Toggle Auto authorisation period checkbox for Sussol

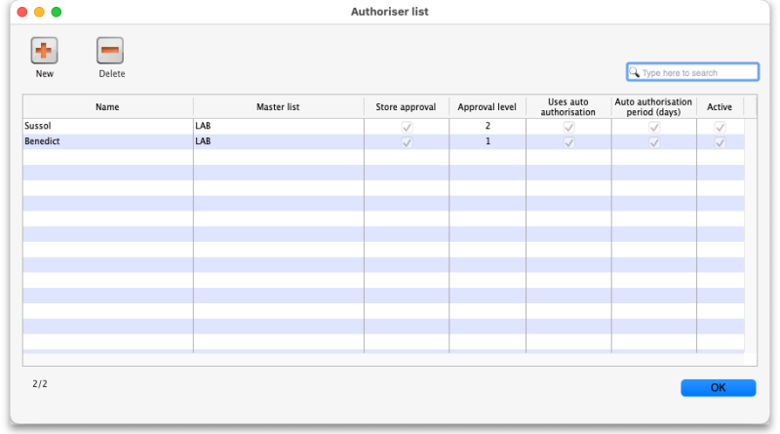click(654, 127)
